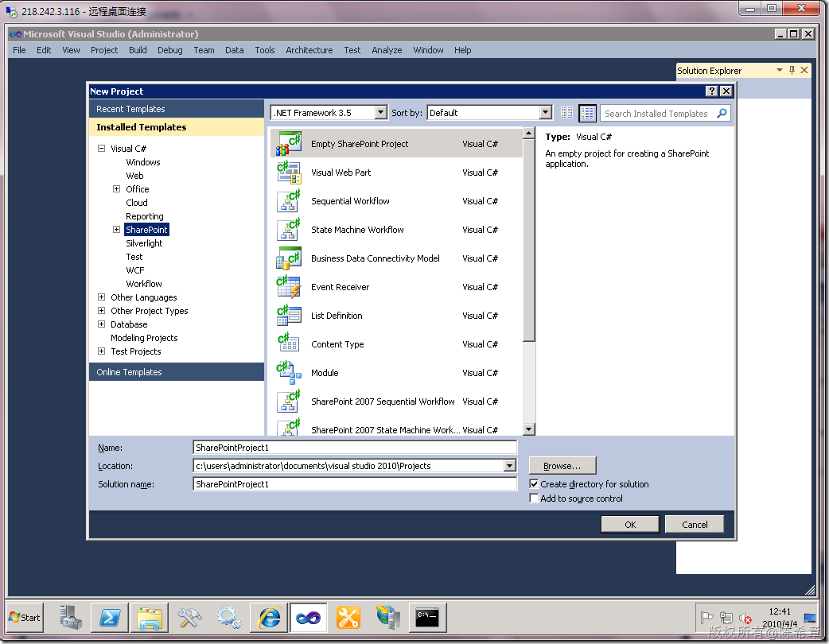Image resolution: width=829 pixels, height=644 pixels.
Task: Click the Visual Web Part template icon
Action: click(x=289, y=173)
